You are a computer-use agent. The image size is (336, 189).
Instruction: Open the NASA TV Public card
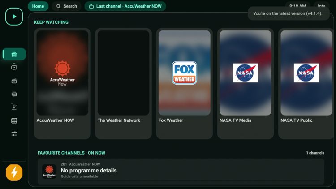306,84
